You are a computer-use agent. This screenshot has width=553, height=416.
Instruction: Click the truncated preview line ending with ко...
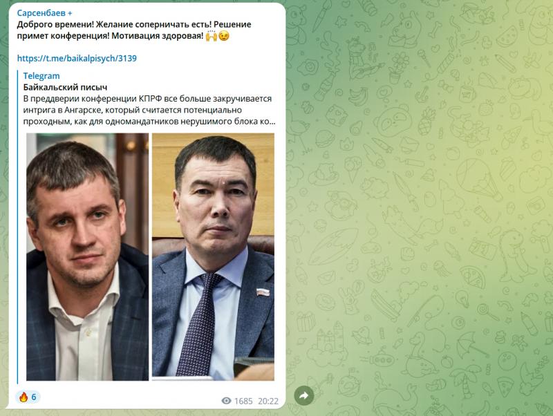click(x=149, y=121)
